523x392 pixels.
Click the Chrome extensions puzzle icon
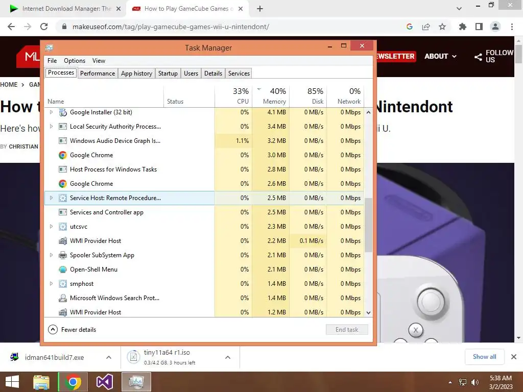462,27
